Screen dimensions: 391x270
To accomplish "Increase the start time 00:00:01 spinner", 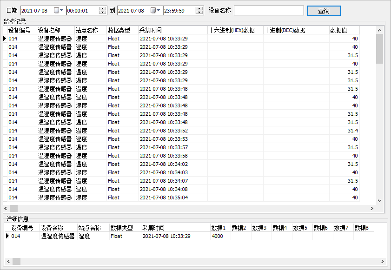I will (x=102, y=9).
